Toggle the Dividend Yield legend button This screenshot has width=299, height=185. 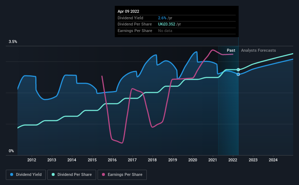coord(26,175)
